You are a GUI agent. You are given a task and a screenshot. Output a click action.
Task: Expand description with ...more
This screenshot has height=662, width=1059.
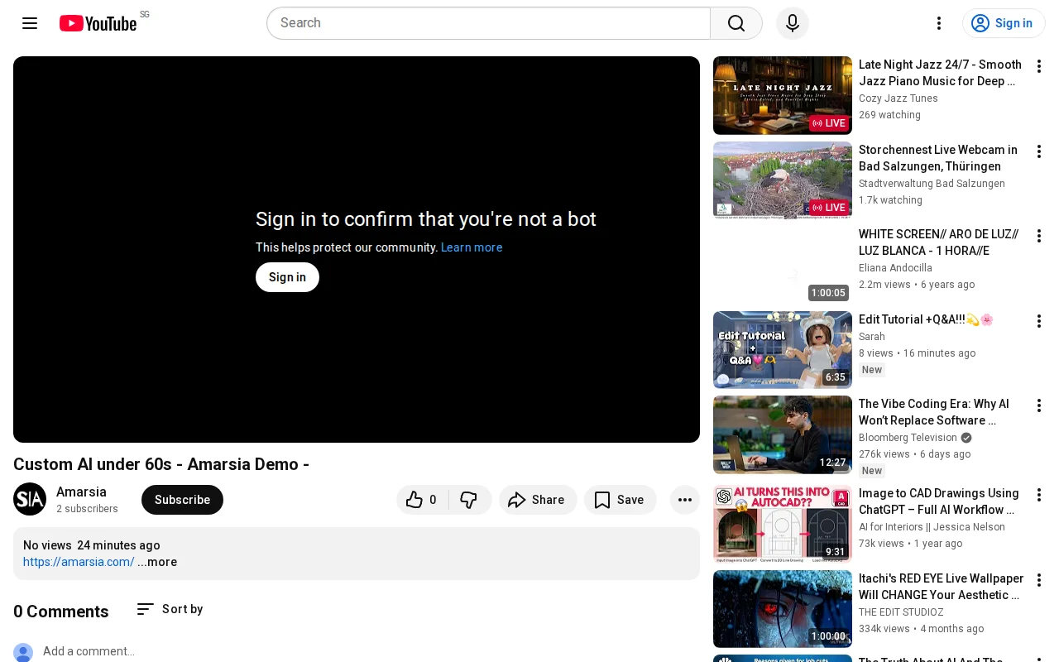click(x=157, y=562)
